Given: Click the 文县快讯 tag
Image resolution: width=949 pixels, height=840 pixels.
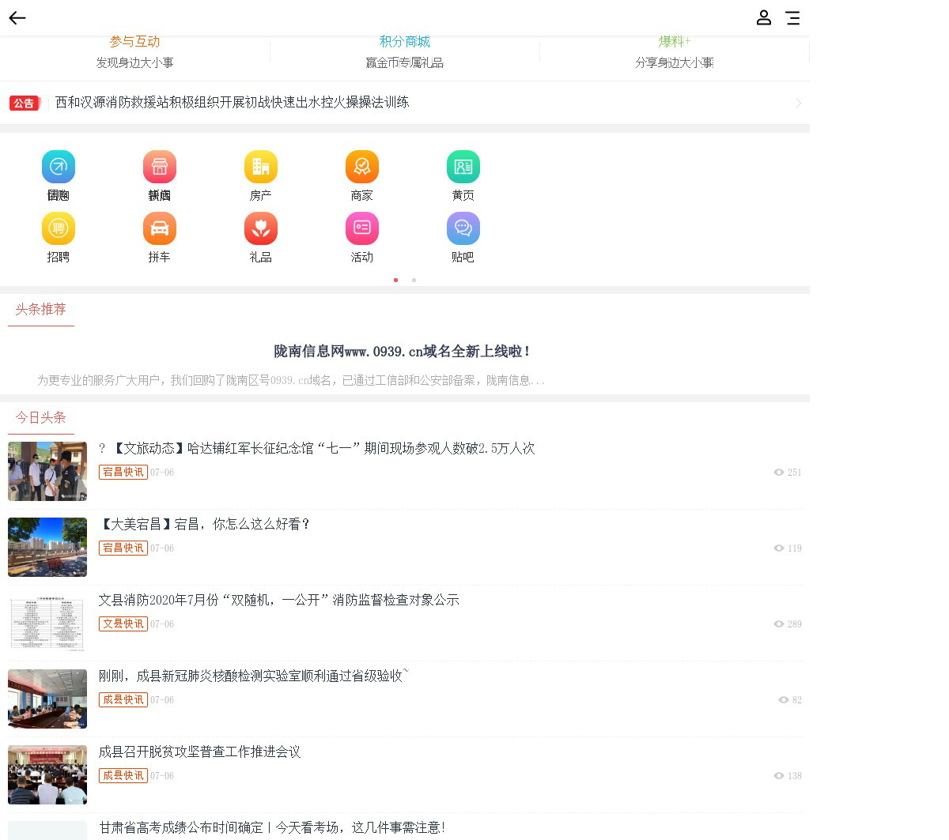Looking at the screenshot, I should coord(123,624).
